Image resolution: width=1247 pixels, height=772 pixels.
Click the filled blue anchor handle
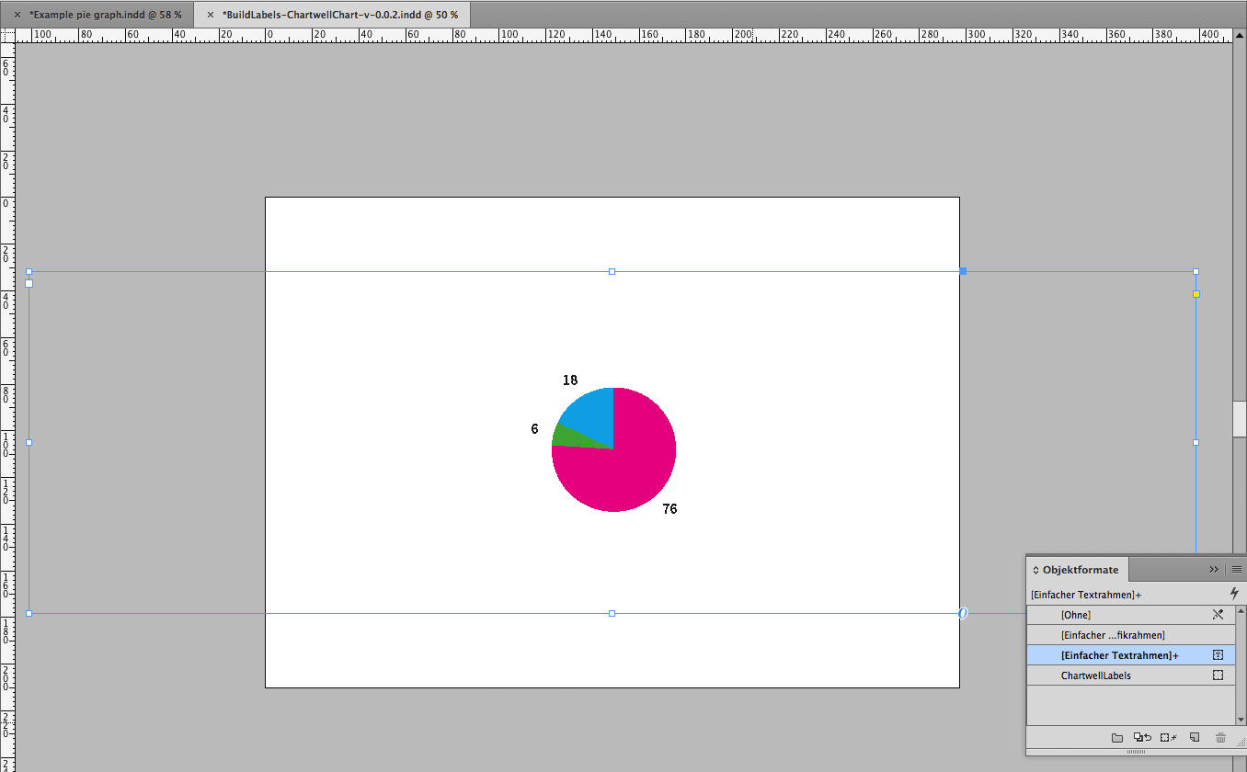click(963, 271)
